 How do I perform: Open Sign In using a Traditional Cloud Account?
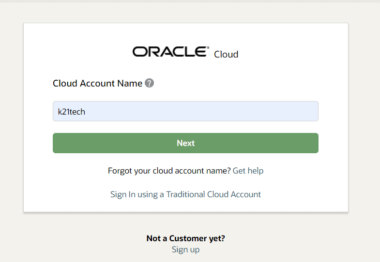click(185, 194)
